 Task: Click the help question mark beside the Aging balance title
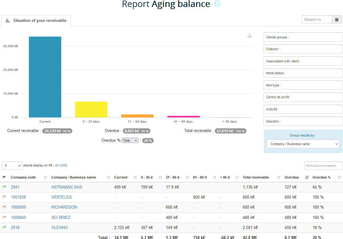click(x=217, y=4)
